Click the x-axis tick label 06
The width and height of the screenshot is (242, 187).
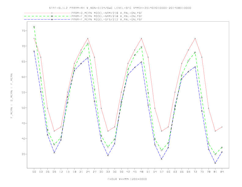pyautogui.click(x=48, y=172)
